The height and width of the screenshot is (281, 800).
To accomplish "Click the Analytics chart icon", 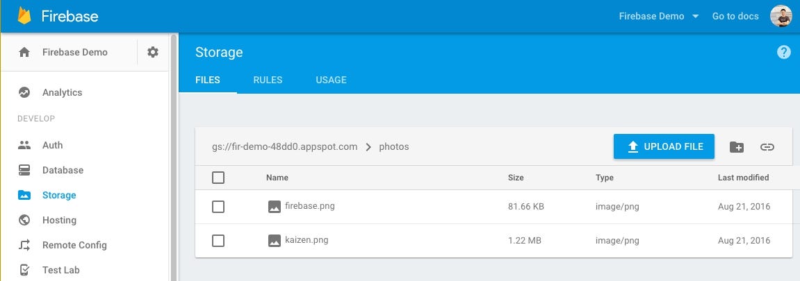I will (24, 93).
